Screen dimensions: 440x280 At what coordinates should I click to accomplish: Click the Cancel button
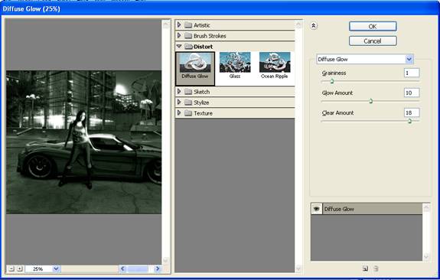[x=373, y=41]
